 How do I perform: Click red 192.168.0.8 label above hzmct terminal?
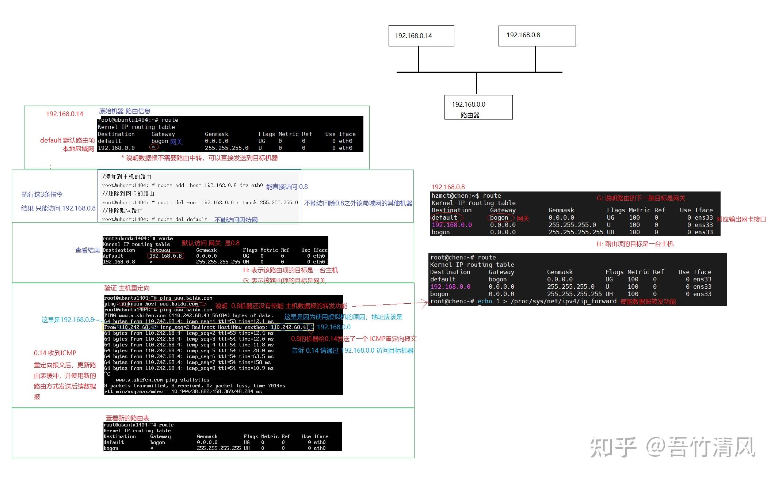point(448,187)
